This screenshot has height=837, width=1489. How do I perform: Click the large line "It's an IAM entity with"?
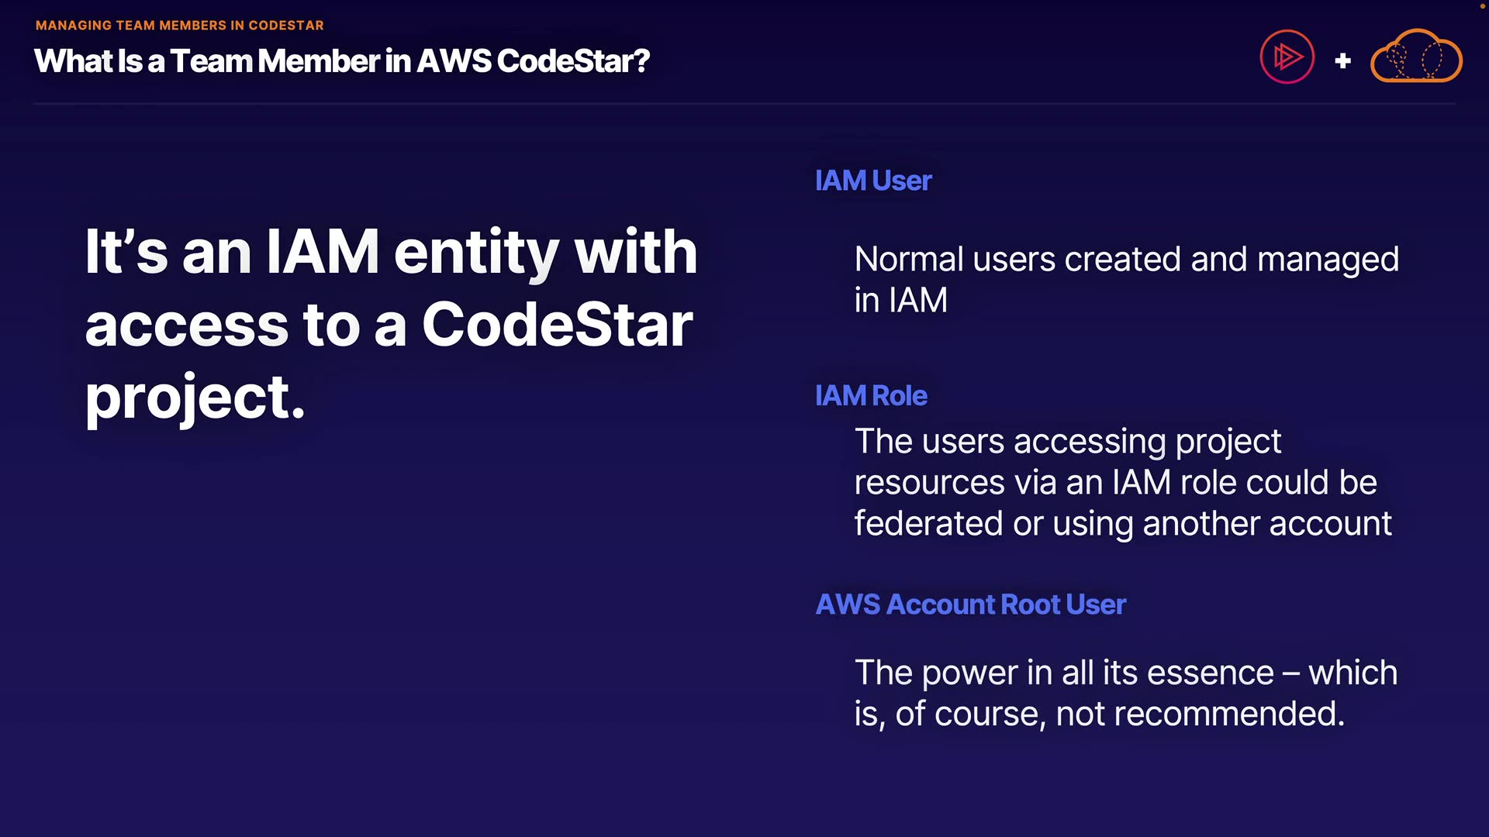391,252
